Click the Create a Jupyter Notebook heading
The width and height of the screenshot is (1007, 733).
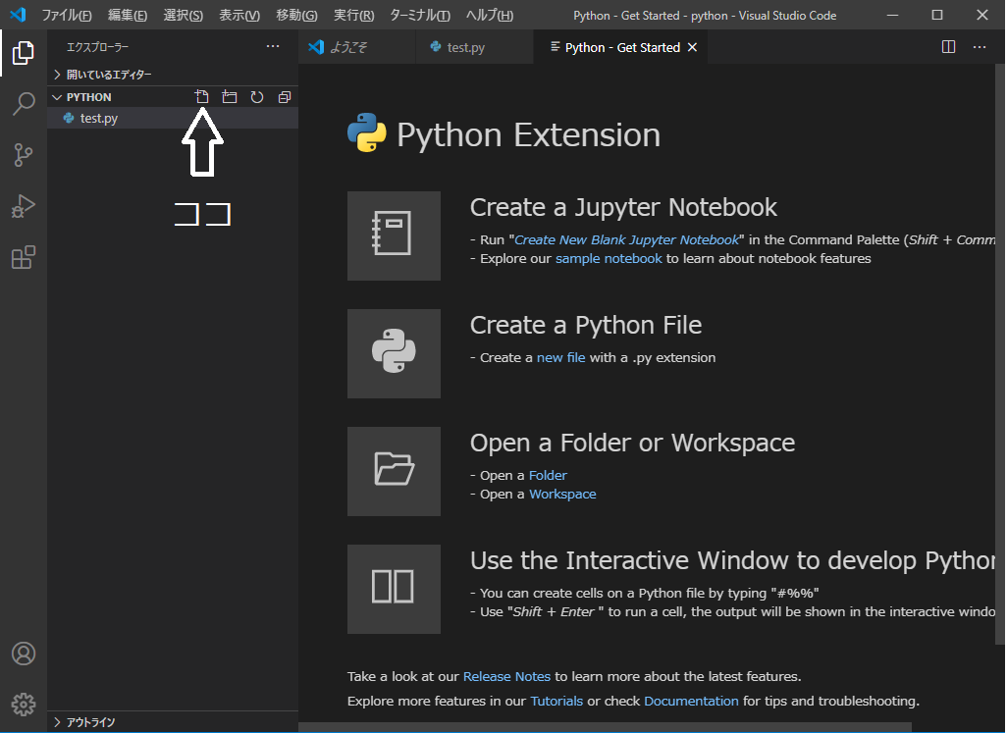click(623, 207)
